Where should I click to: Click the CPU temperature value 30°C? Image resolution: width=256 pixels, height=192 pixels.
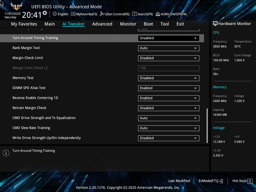point(237,46)
